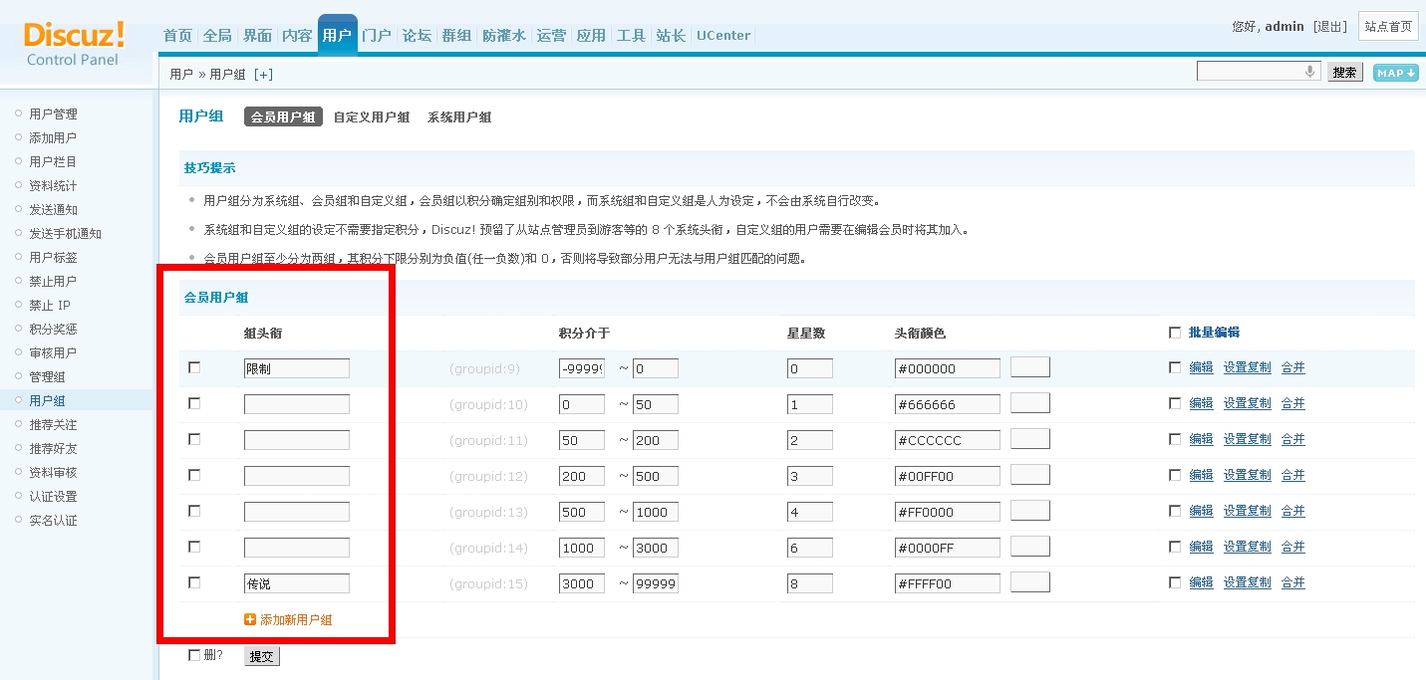Viewport: 1426px width, 680px height.
Task: Check the delete box for 限制 row
Action: pyautogui.click(x=194, y=367)
